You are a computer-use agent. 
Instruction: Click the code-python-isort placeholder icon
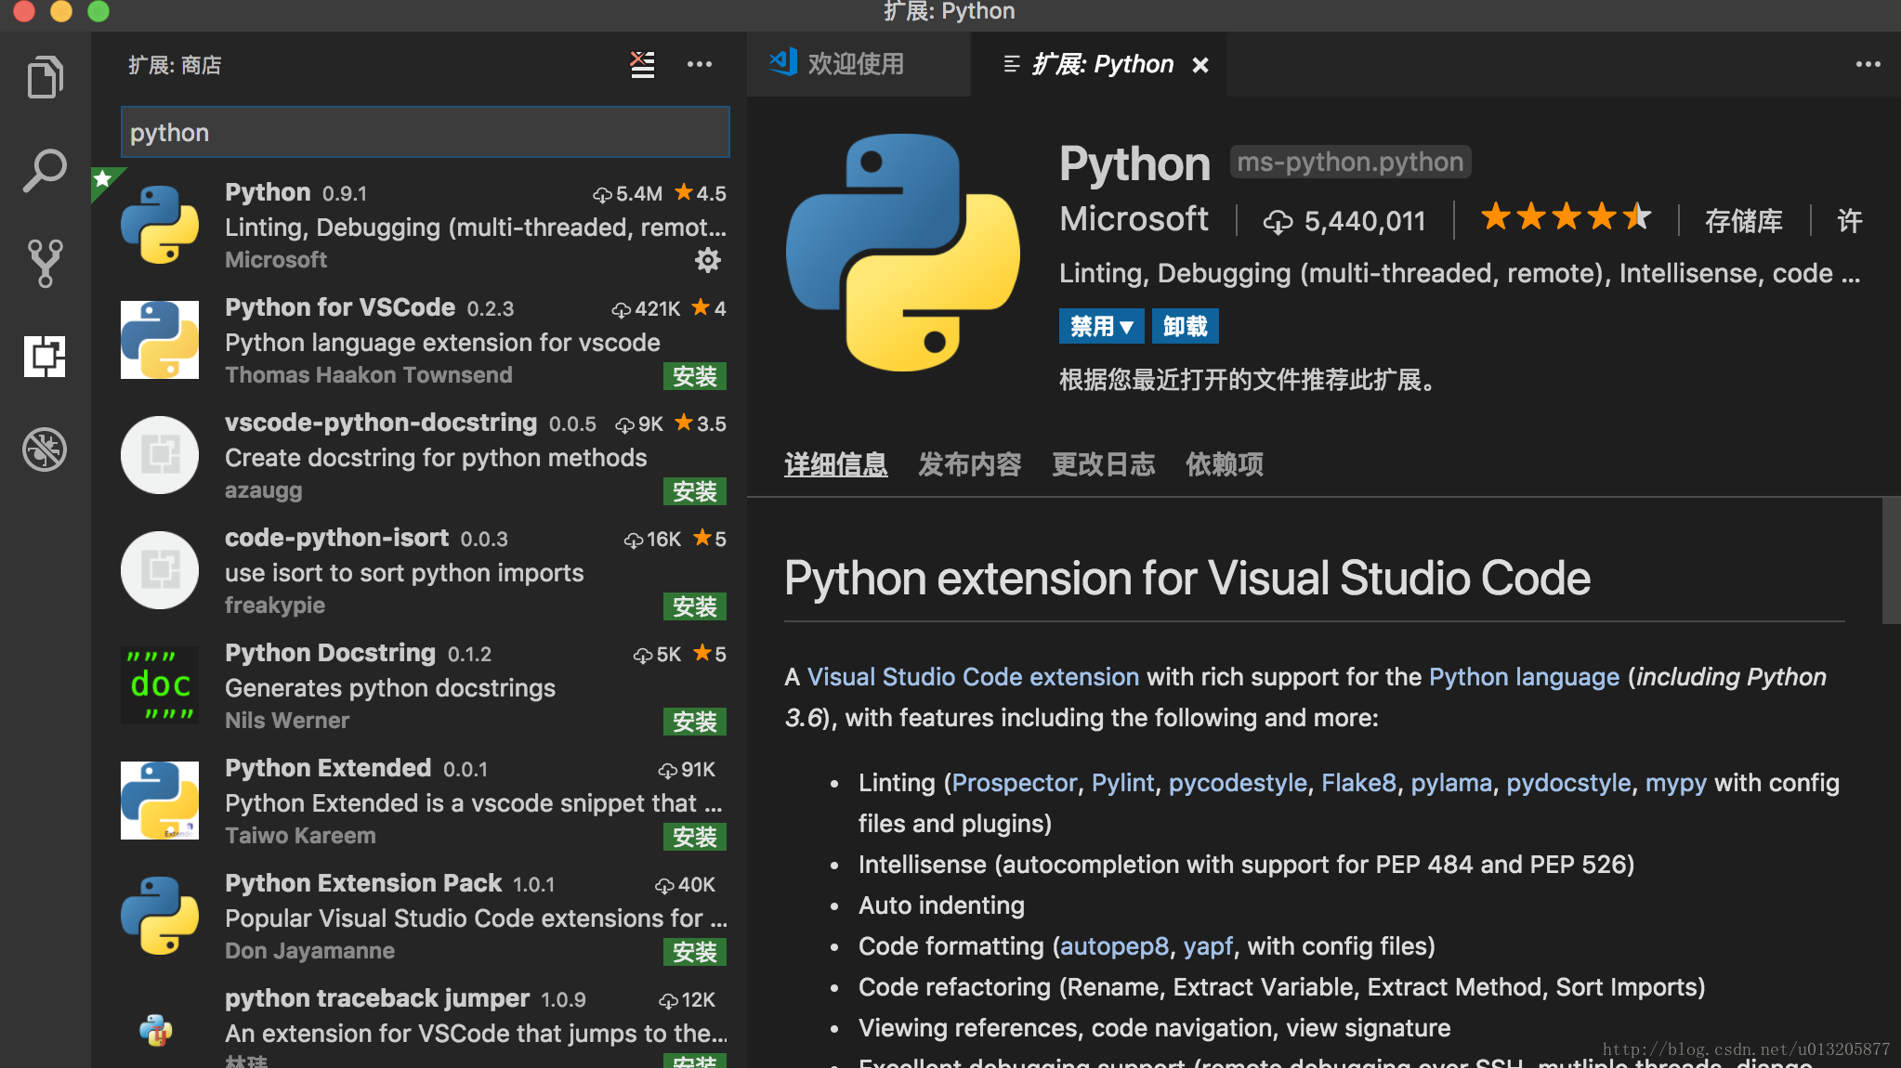coord(160,569)
